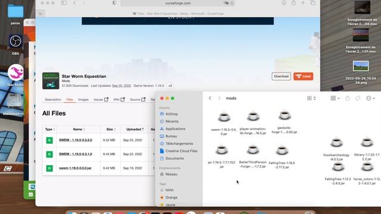The width and height of the screenshot is (381, 214).
Task: Open SWEM - 1.16.5-0.5.2.0 file link
Action: [x=76, y=140]
